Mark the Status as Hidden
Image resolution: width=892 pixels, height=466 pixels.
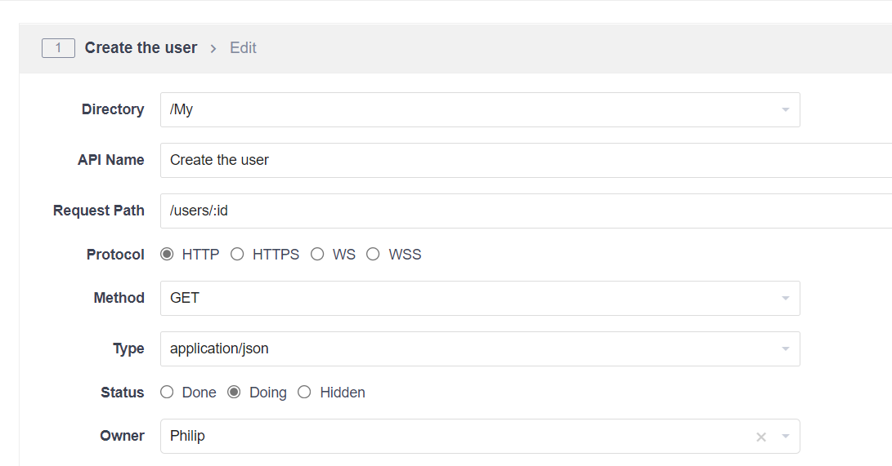(305, 393)
